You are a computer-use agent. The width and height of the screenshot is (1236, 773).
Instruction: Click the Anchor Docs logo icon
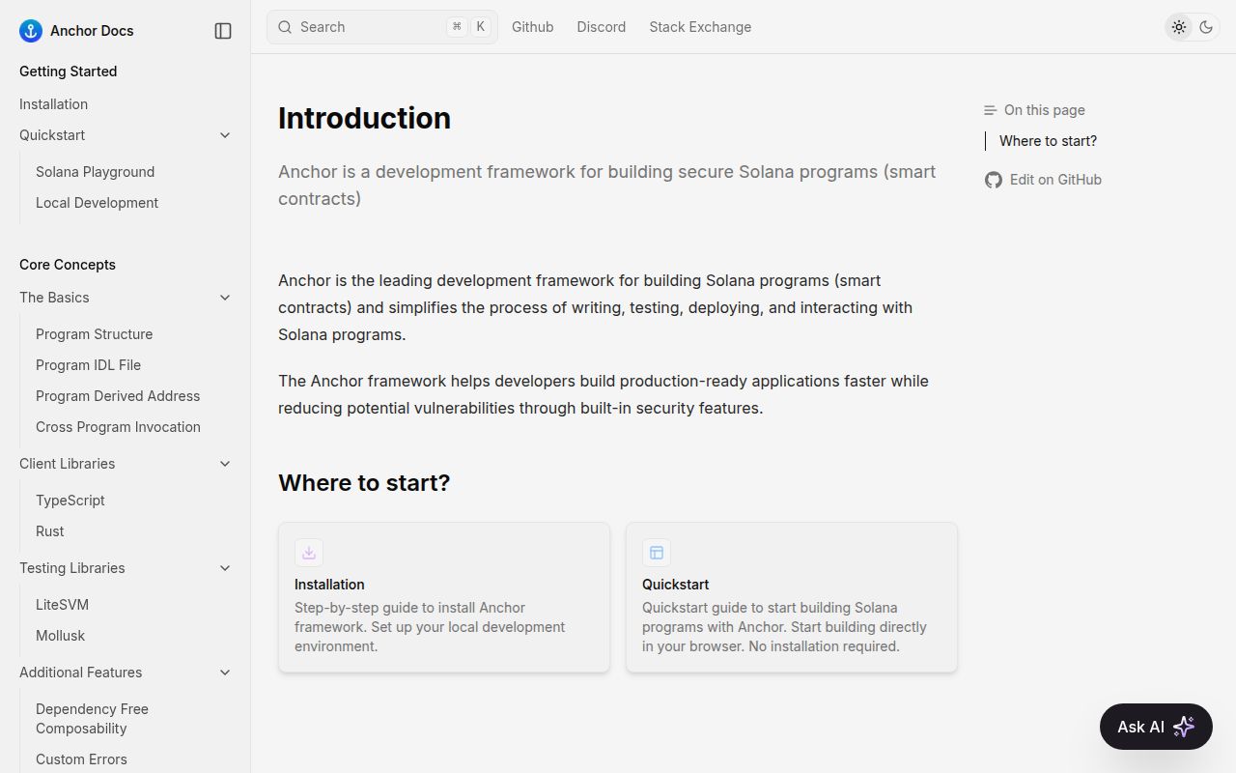[x=31, y=31]
